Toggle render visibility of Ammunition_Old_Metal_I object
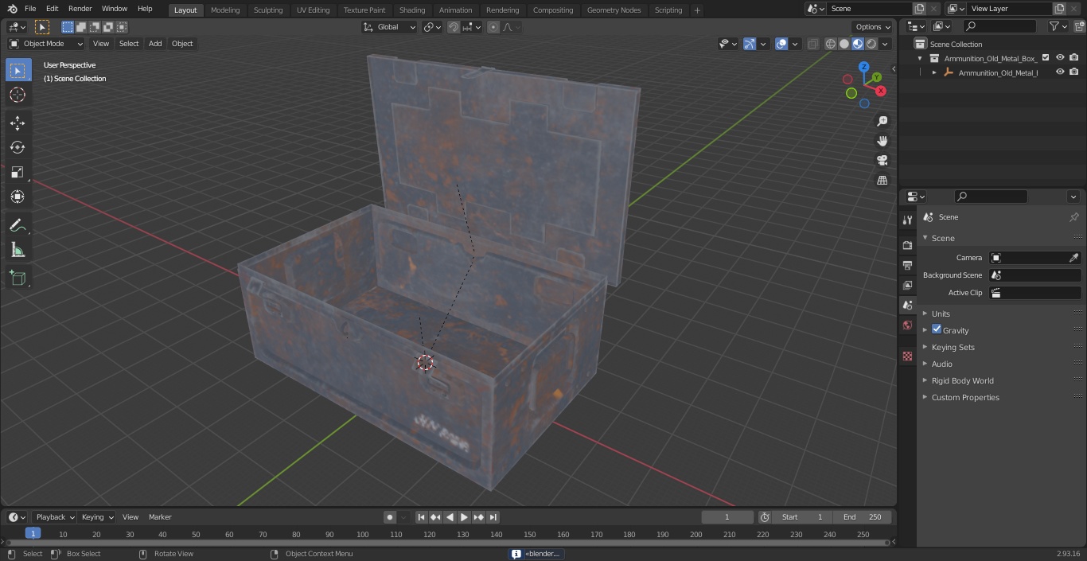Viewport: 1087px width, 561px height. pyautogui.click(x=1073, y=72)
